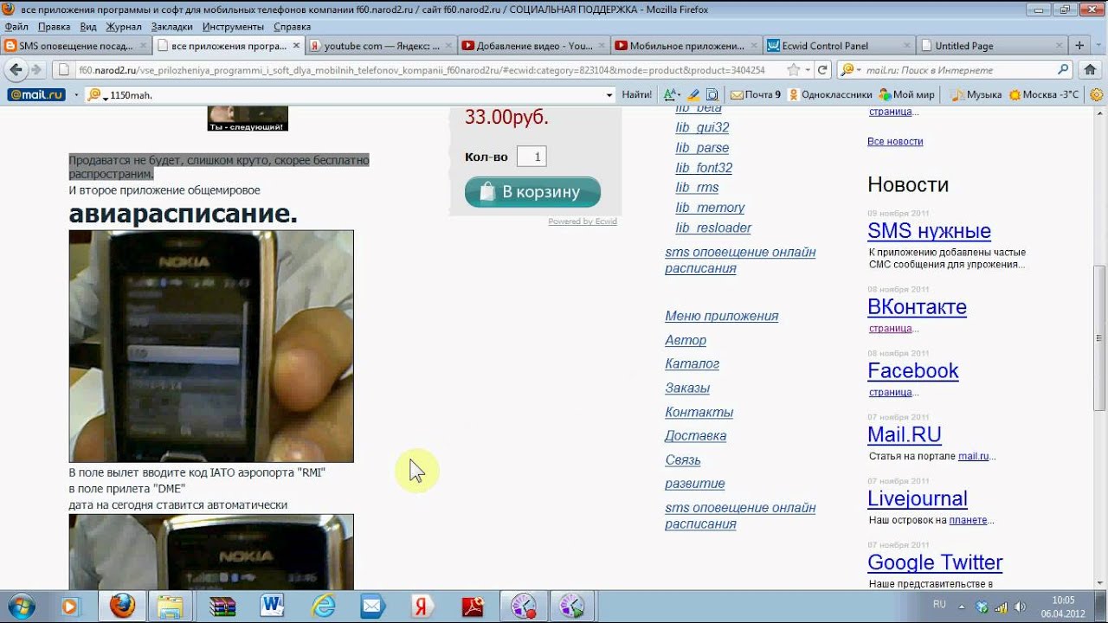Open Yandex app from taskbar
The height and width of the screenshot is (623, 1108).
tap(422, 607)
